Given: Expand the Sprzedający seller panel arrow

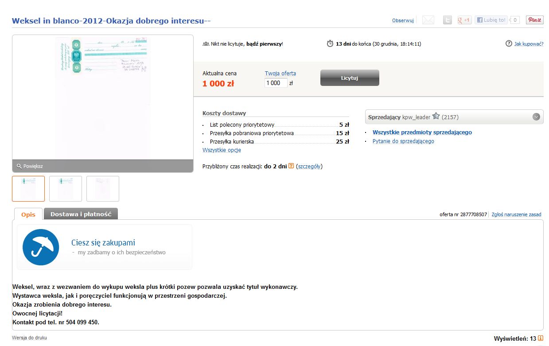Looking at the screenshot, I should (x=536, y=117).
